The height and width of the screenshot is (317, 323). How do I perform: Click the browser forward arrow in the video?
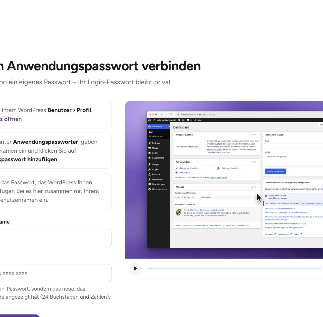tap(166, 115)
